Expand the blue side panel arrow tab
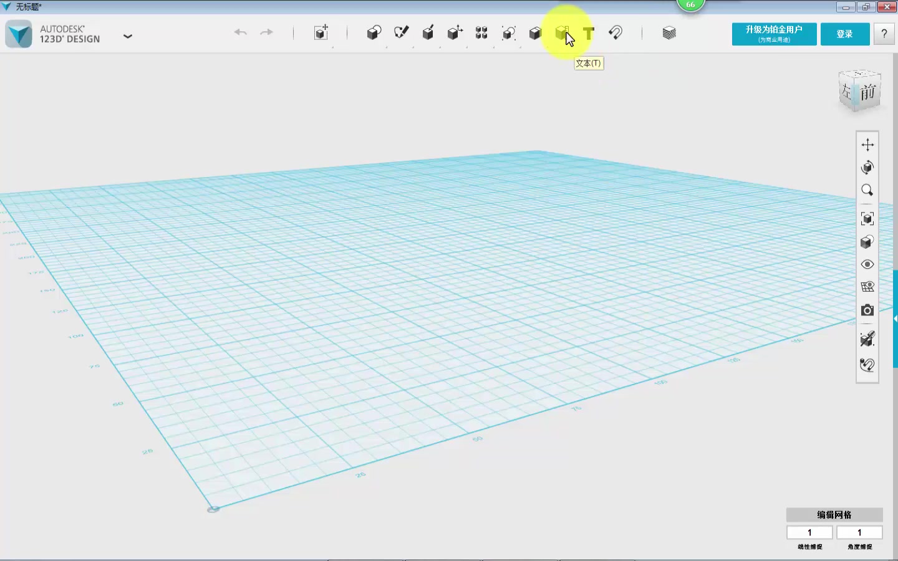The width and height of the screenshot is (898, 561). 896,319
